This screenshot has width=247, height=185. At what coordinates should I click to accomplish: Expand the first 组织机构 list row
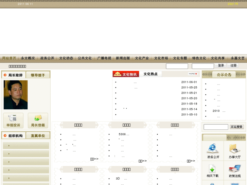[26, 146]
